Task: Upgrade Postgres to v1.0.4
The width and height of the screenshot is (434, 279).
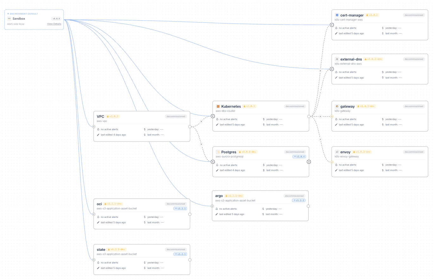Action: 299,156
